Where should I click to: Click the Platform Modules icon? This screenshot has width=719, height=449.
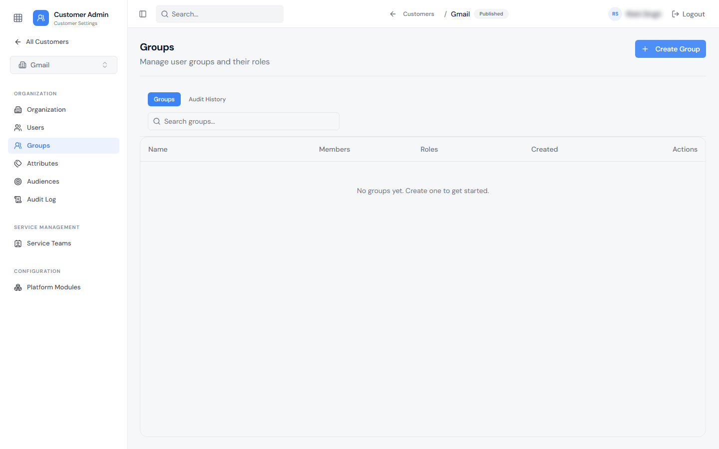[18, 287]
